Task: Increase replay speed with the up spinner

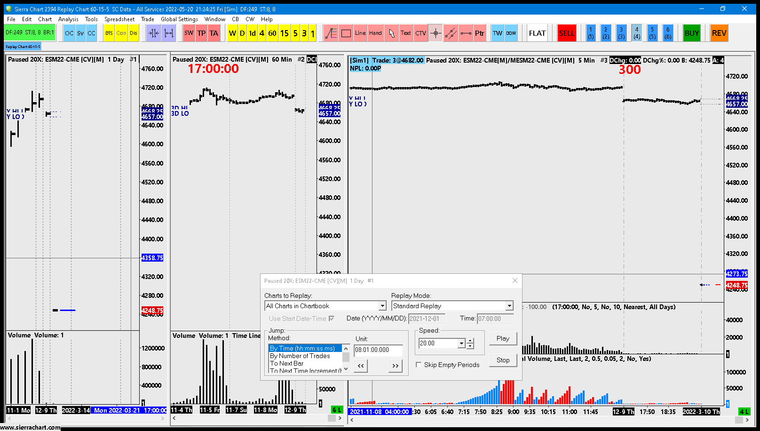Action: pyautogui.click(x=470, y=341)
